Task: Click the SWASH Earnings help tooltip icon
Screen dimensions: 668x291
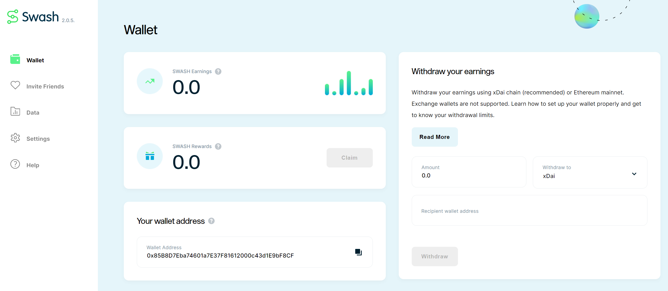Action: pos(218,71)
